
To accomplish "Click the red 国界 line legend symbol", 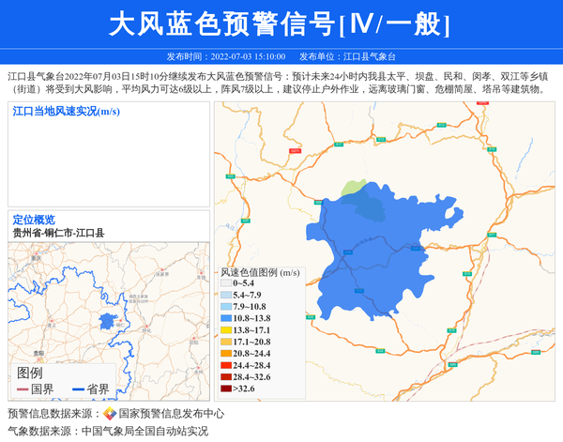I will point(23,389).
